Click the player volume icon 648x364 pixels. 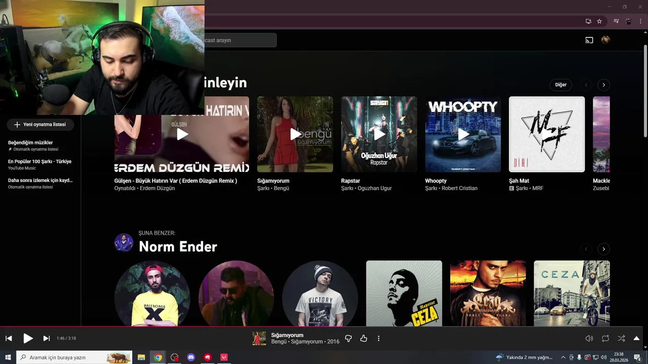coord(589,338)
